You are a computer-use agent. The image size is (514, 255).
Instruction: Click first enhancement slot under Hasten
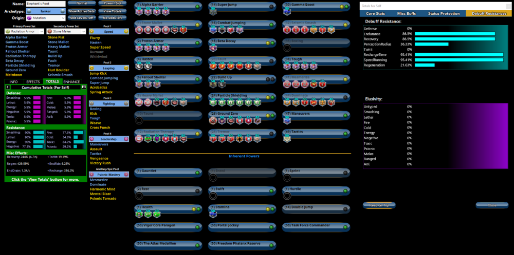point(139,67)
